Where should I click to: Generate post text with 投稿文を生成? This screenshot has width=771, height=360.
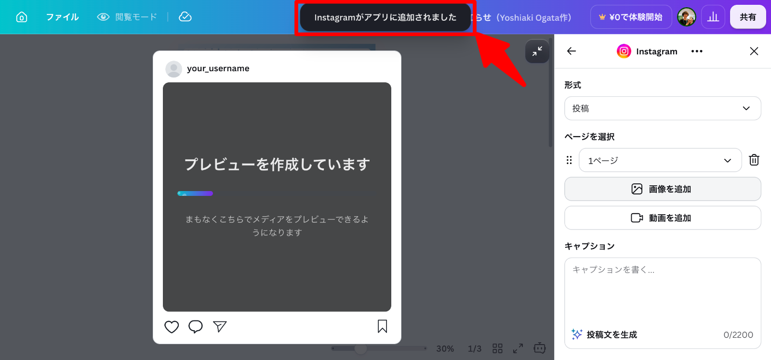coord(604,334)
